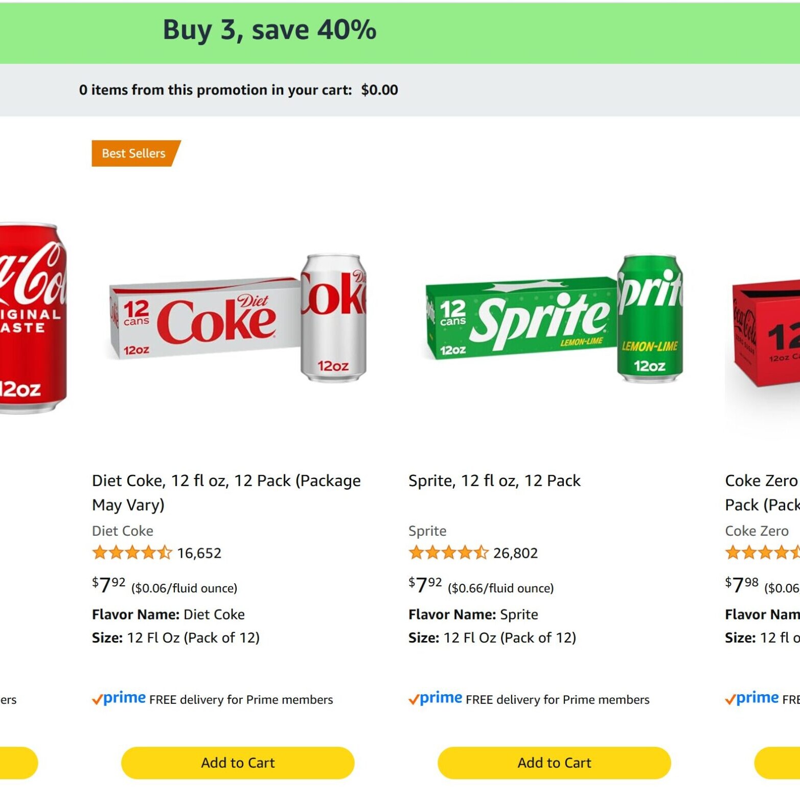Add Diet Coke 12 Pack to cart
The image size is (800, 800).
238,763
